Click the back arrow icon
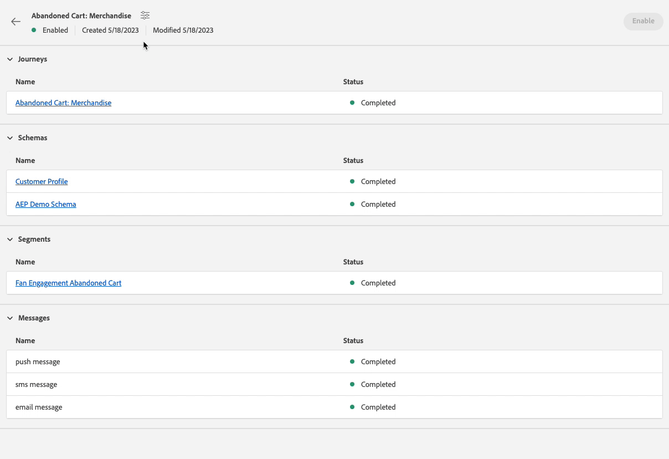The height and width of the screenshot is (459, 669). 16,22
